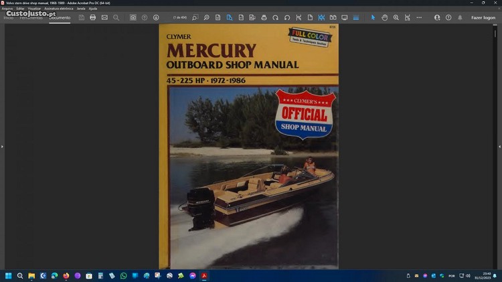
Task: Open the notifications bell
Action: pyautogui.click(x=460, y=17)
